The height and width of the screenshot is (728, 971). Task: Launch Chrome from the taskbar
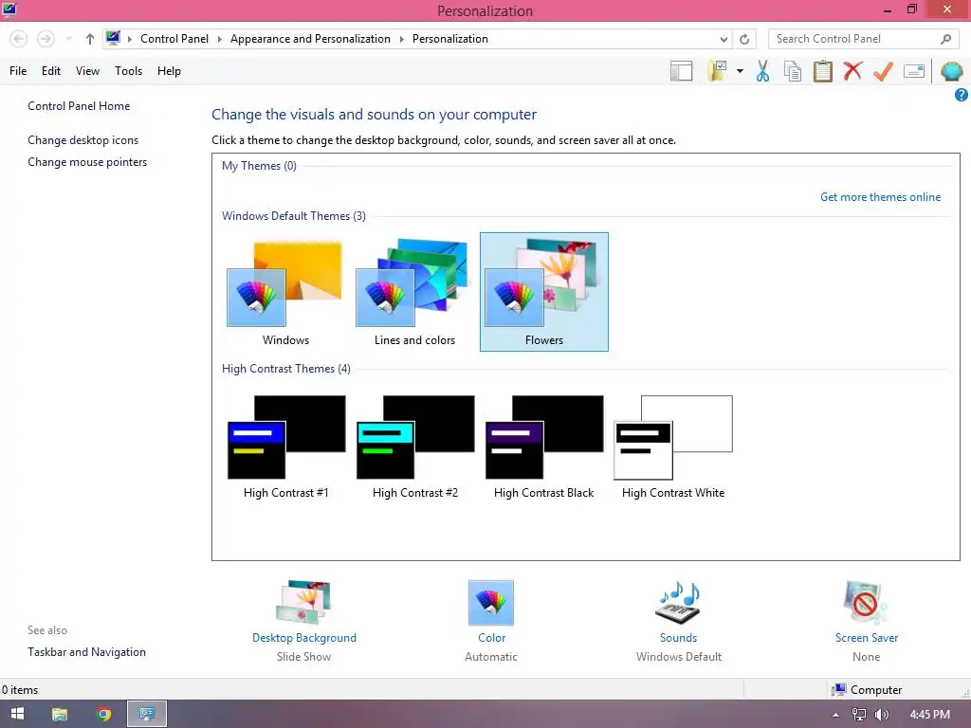click(x=103, y=715)
